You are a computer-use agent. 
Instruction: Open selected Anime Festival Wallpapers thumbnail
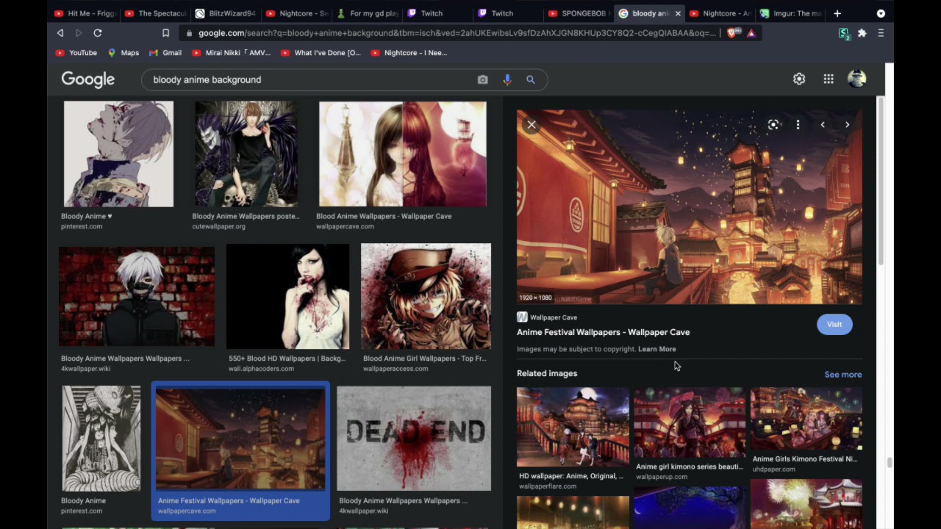(x=240, y=439)
